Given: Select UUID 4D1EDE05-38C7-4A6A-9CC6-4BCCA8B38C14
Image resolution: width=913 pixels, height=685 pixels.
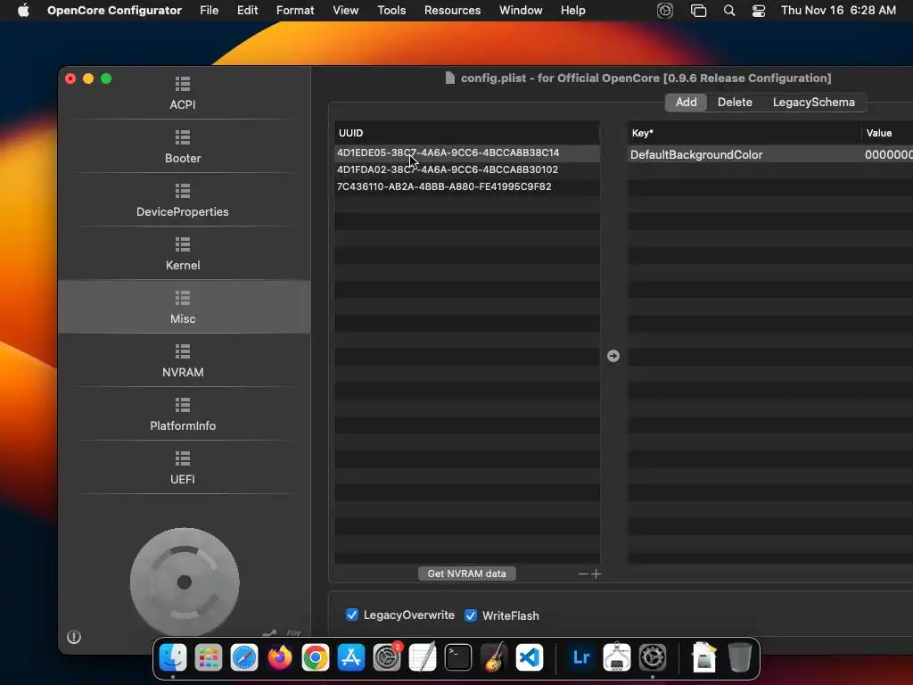Looking at the screenshot, I should 467,153.
